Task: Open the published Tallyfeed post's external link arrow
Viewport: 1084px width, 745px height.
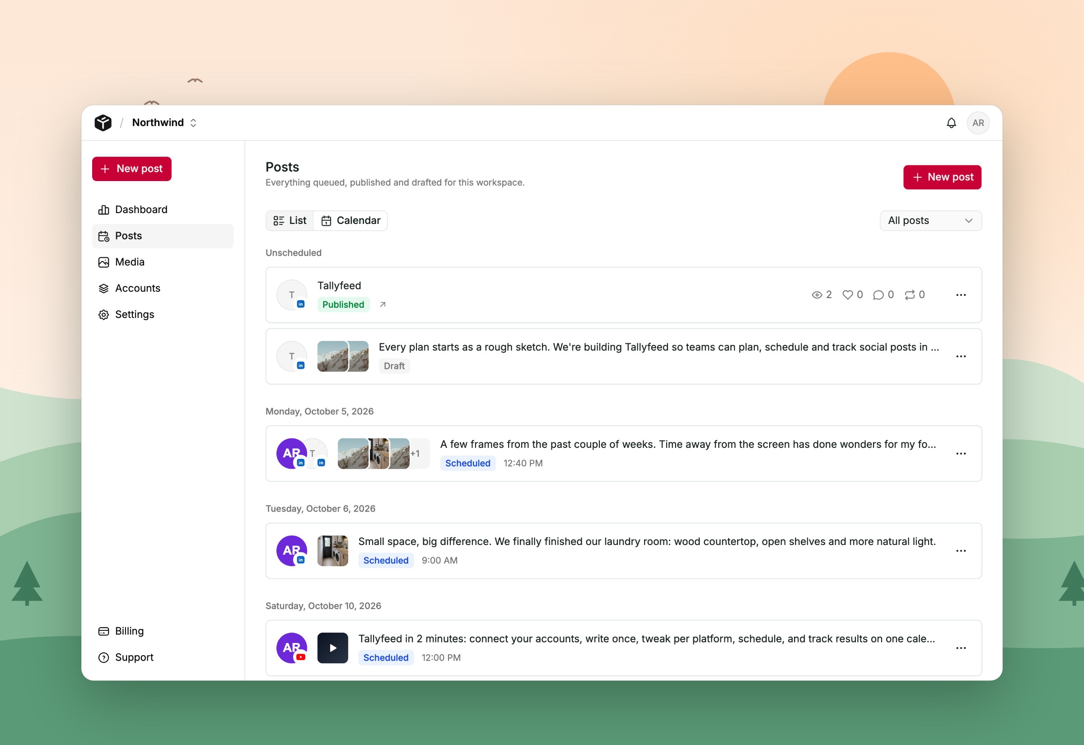Action: pyautogui.click(x=383, y=304)
